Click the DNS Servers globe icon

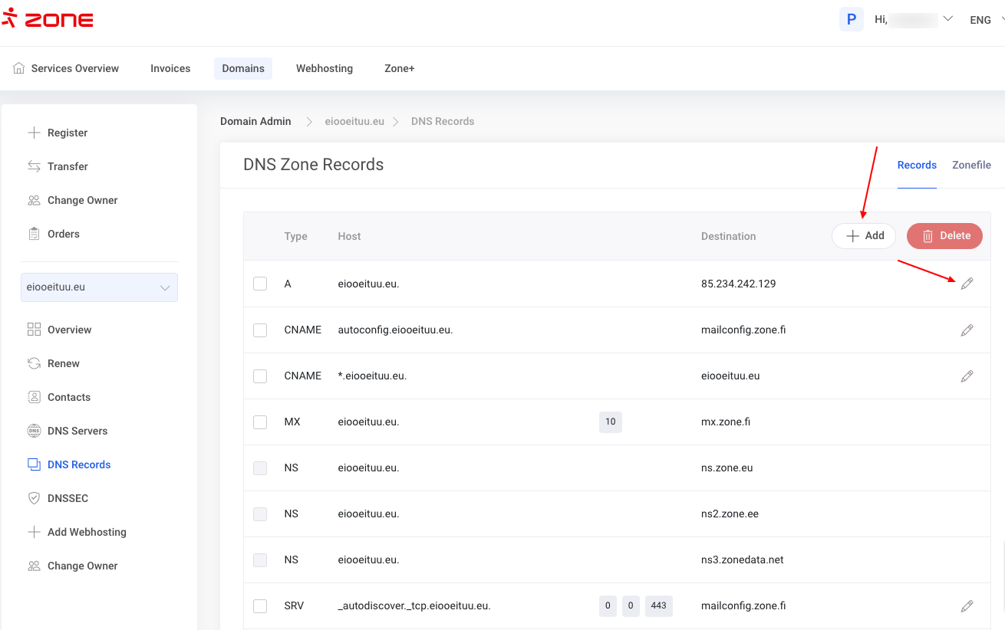pyautogui.click(x=34, y=431)
